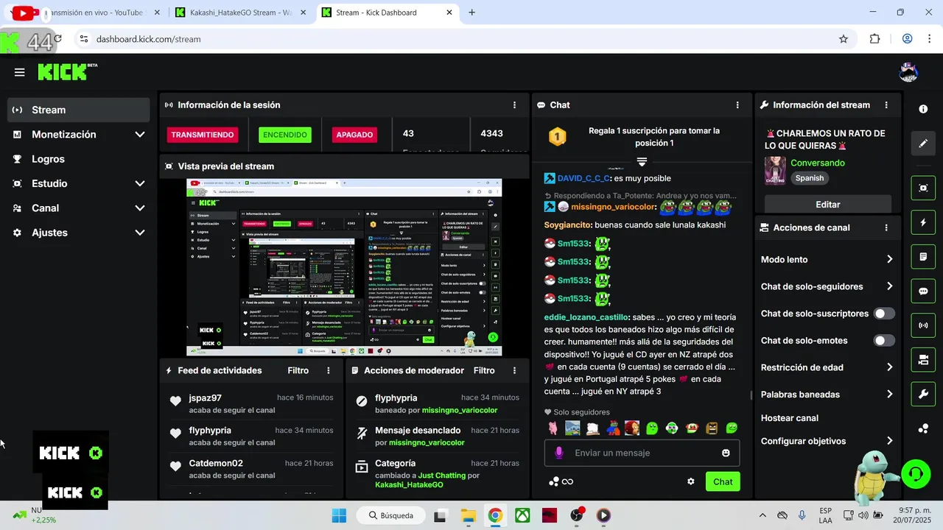Image resolution: width=943 pixels, height=530 pixels.
Task: Click the three-dots points icon in right sidebar
Action: coord(923,428)
